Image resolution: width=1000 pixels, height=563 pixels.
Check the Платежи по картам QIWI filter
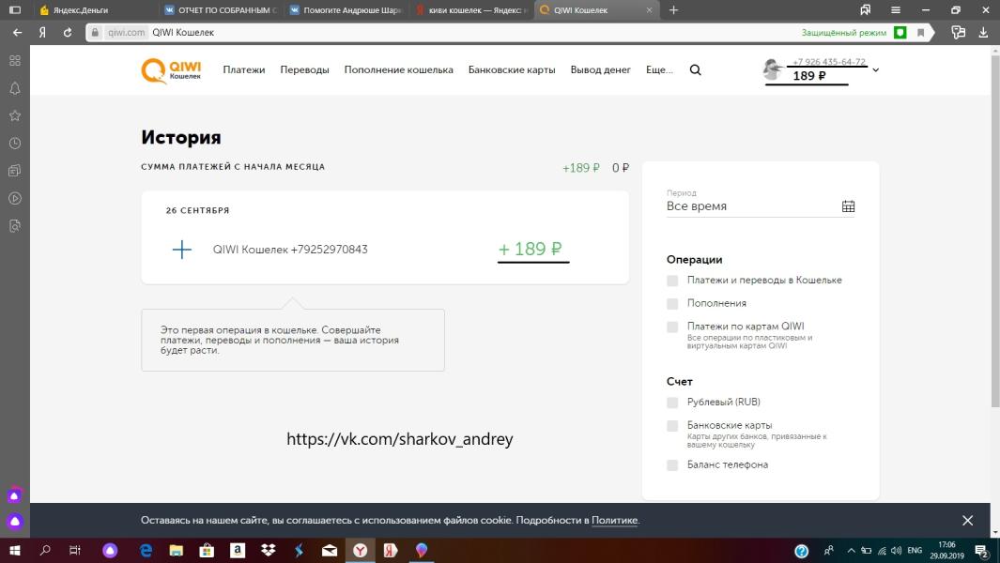coord(672,327)
